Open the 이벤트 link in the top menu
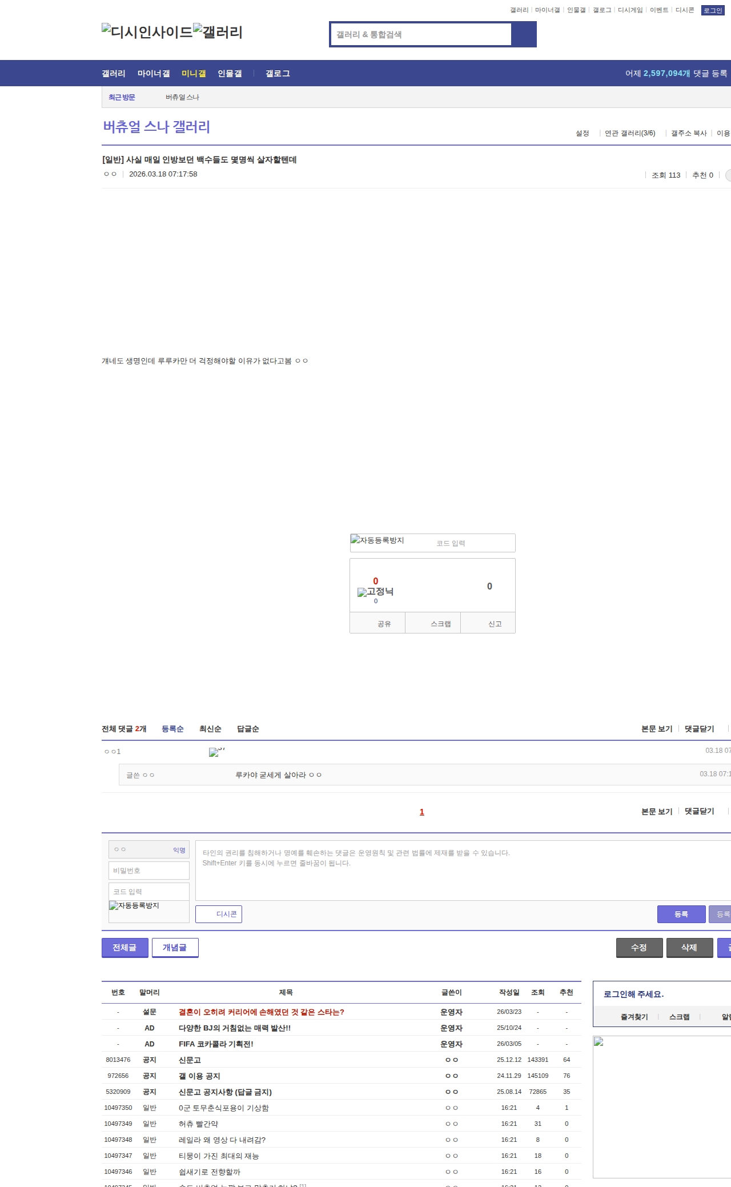Image resolution: width=731 pixels, height=1187 pixels. (659, 10)
